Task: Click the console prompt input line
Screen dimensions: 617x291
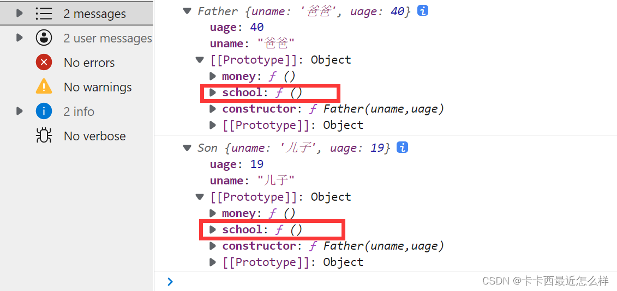Action: (386, 281)
